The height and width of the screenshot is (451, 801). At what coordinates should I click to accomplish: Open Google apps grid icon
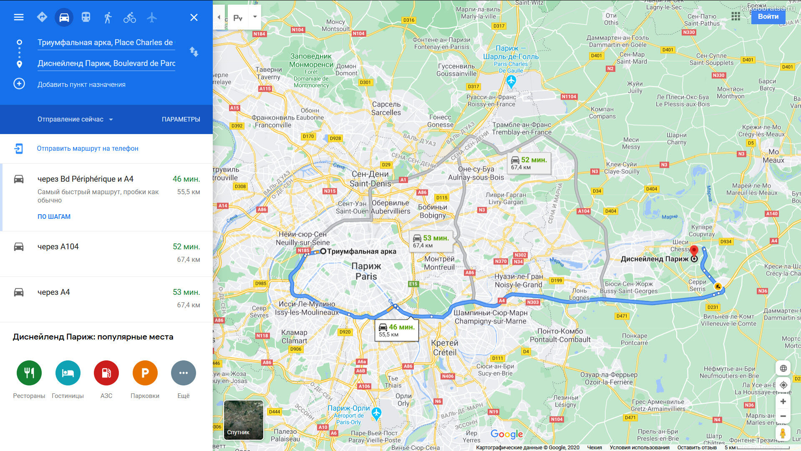coord(736,16)
